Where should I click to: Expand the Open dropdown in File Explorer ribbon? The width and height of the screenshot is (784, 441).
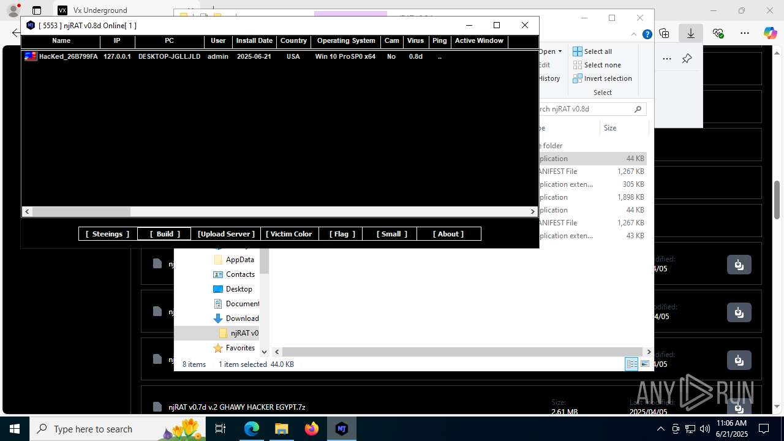(550, 51)
